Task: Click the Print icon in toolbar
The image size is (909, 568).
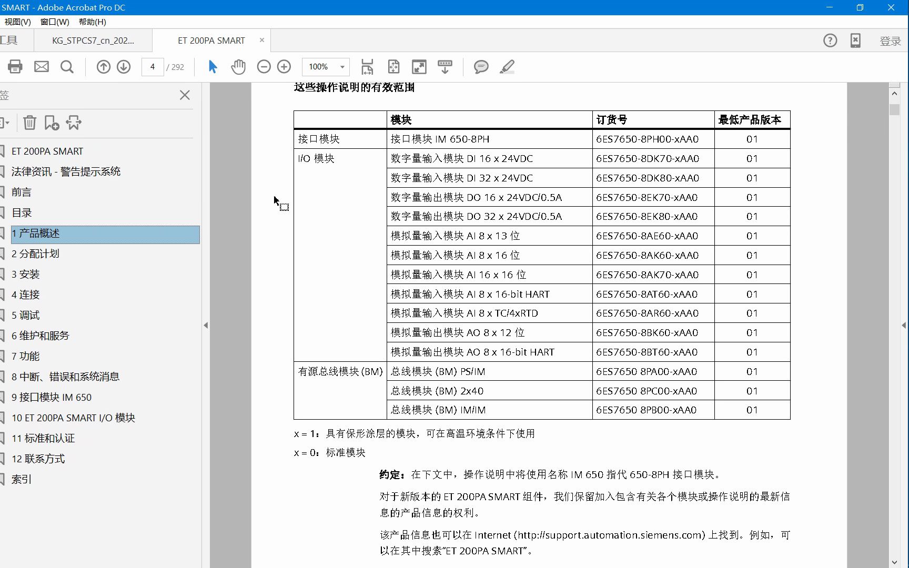Action: click(x=15, y=67)
